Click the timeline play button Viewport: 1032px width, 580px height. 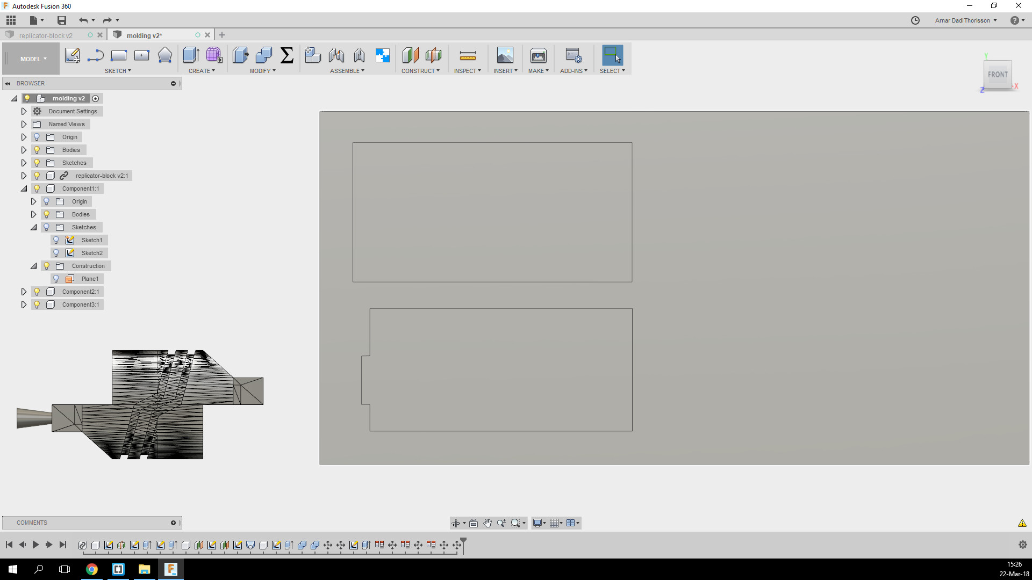coord(35,545)
